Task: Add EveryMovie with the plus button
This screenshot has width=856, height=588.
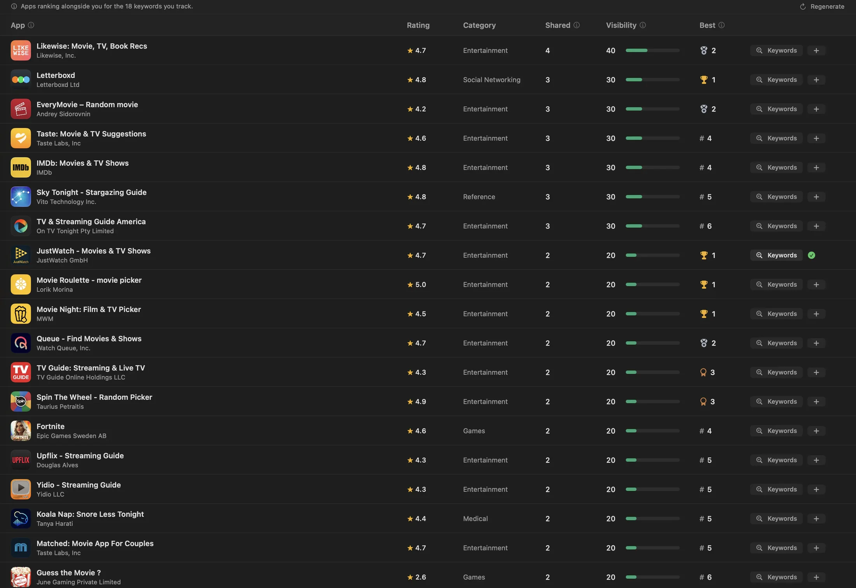Action: pyautogui.click(x=816, y=109)
